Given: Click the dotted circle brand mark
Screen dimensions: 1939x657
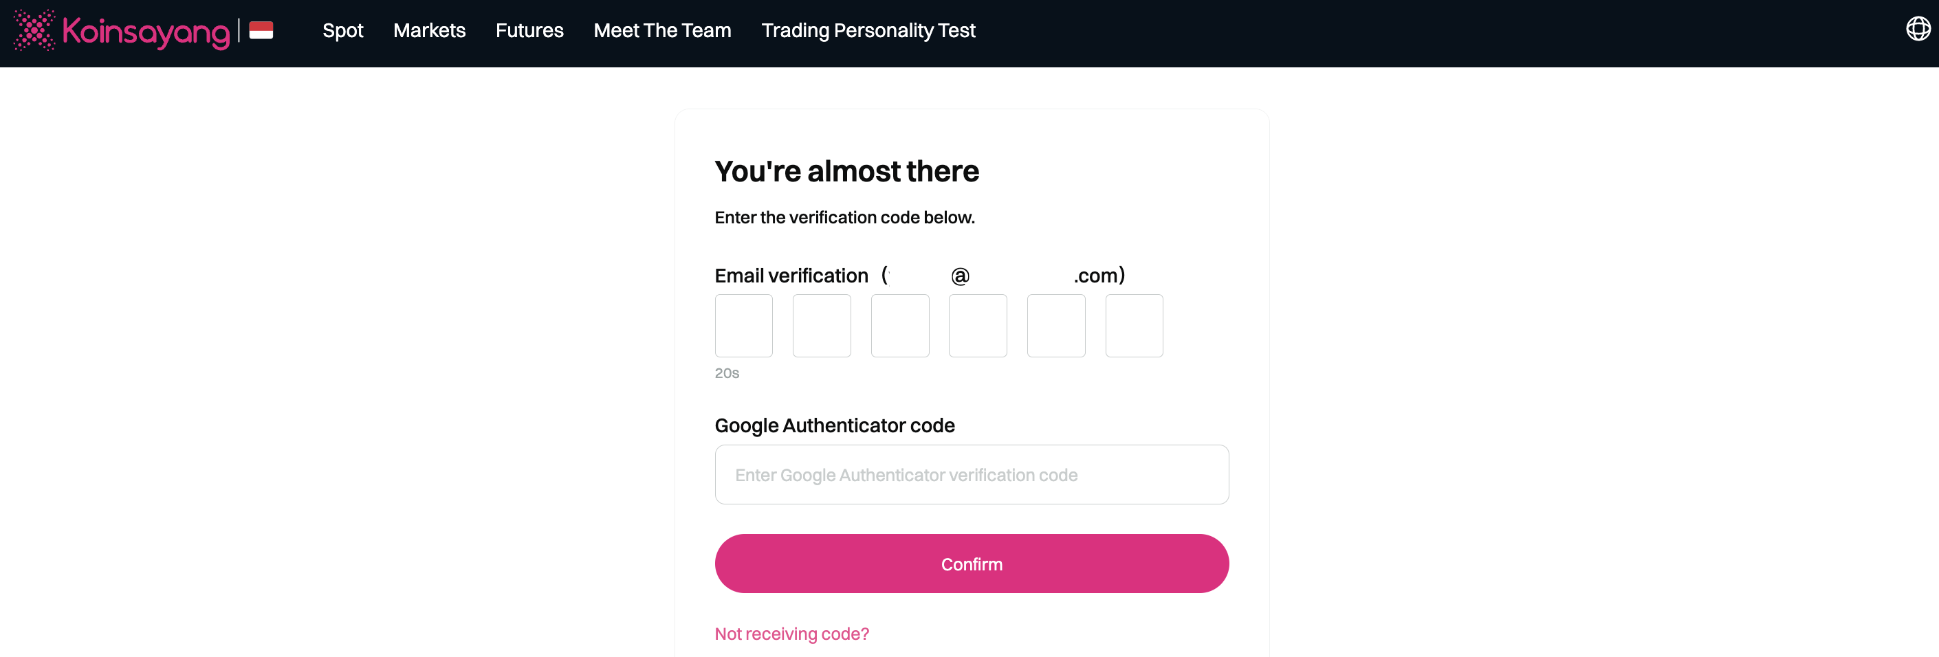Looking at the screenshot, I should [34, 32].
